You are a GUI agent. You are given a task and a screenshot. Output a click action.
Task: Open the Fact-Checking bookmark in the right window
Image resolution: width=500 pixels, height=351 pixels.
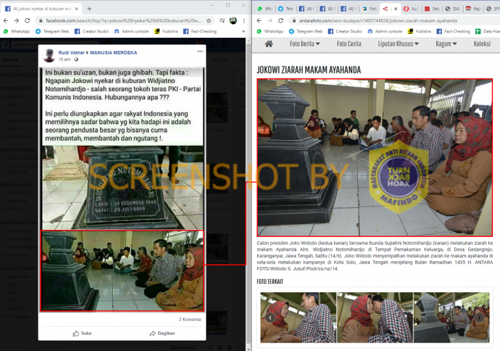pos(453,31)
